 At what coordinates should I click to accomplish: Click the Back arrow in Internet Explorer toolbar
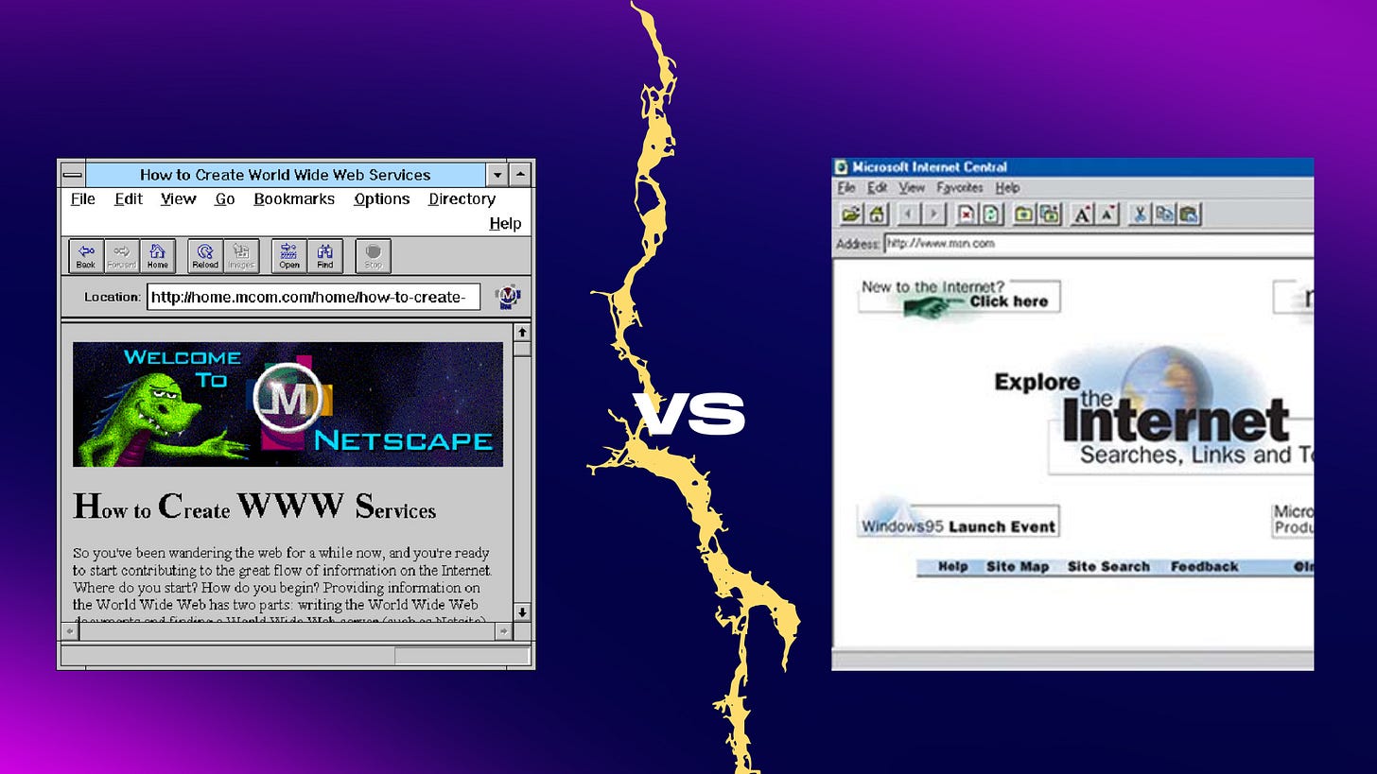(x=909, y=215)
